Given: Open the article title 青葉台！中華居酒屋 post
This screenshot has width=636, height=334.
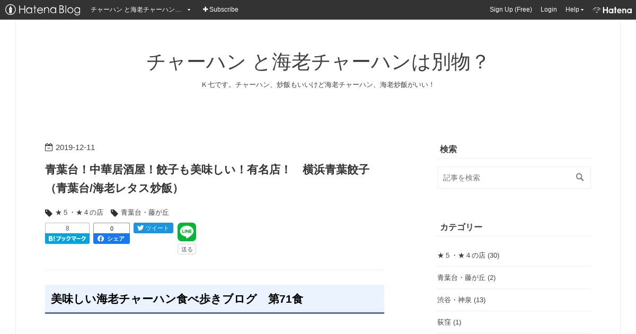Looking at the screenshot, I should coord(207,179).
